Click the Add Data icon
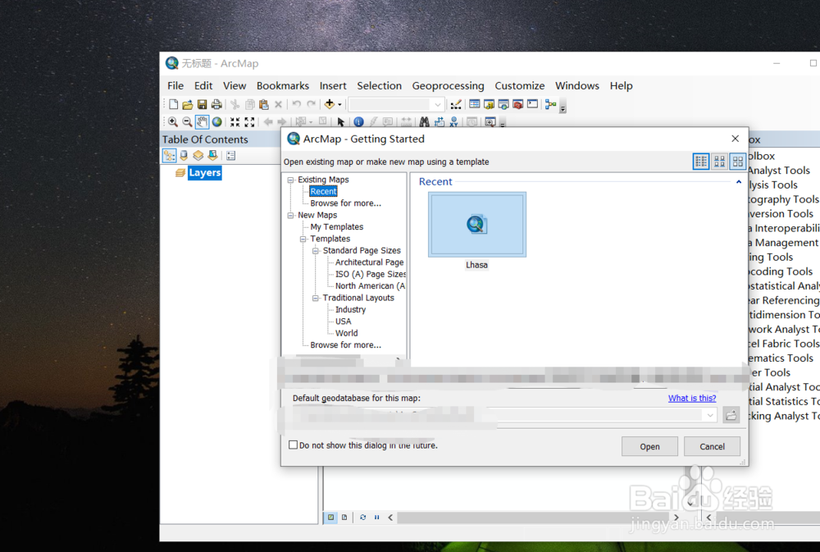820x552 pixels. click(330, 104)
